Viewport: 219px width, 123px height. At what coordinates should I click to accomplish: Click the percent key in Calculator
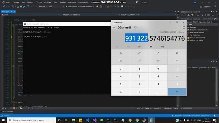[x=121, y=53]
